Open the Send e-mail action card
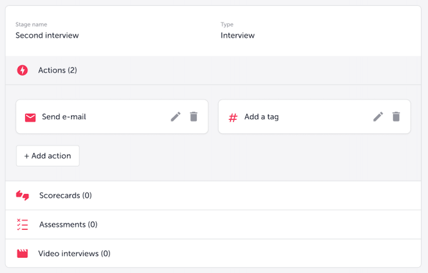428x273 pixels. (x=99, y=117)
